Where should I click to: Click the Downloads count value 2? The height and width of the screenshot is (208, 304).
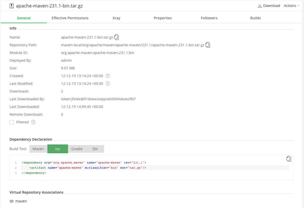coord(62,91)
